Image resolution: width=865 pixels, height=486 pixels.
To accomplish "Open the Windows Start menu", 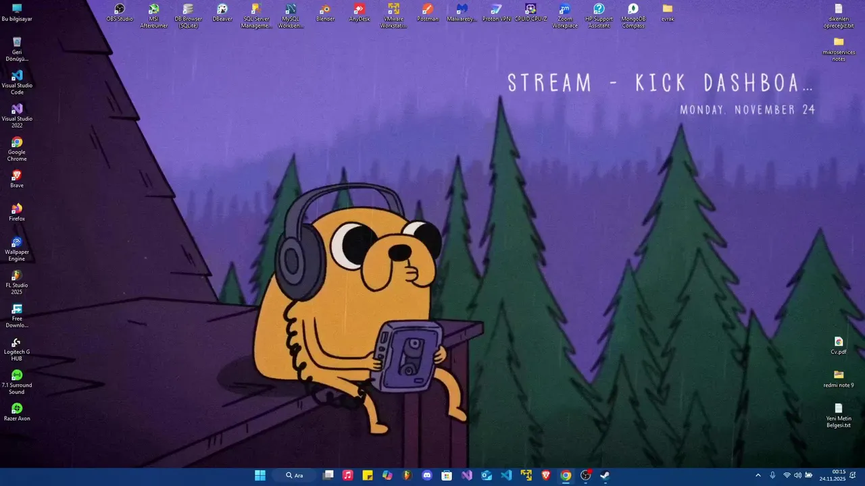I will (260, 475).
